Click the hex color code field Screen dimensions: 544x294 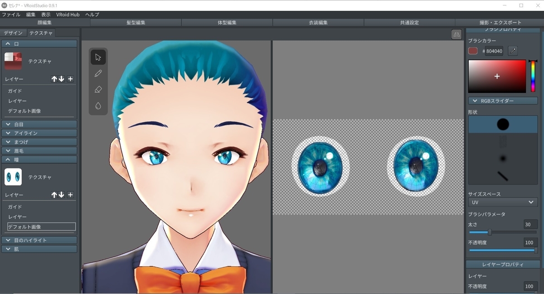494,51
